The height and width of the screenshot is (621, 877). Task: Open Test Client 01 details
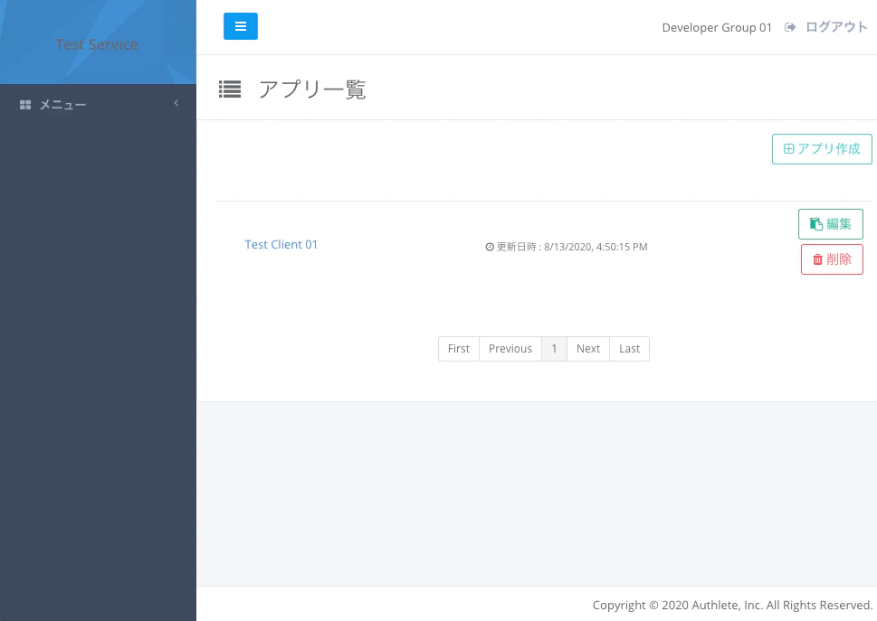281,244
